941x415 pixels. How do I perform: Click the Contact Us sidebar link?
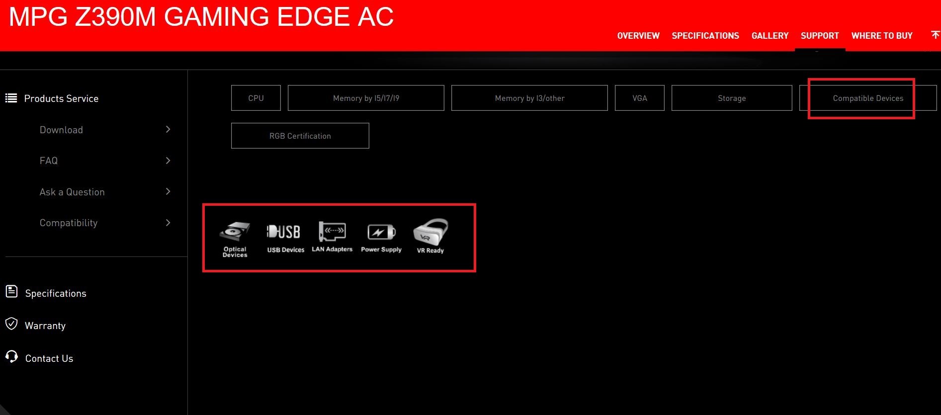click(49, 358)
